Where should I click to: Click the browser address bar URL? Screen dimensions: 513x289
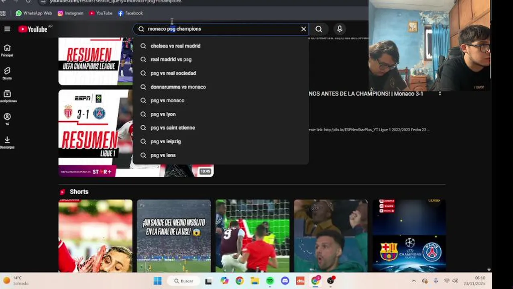click(x=116, y=1)
